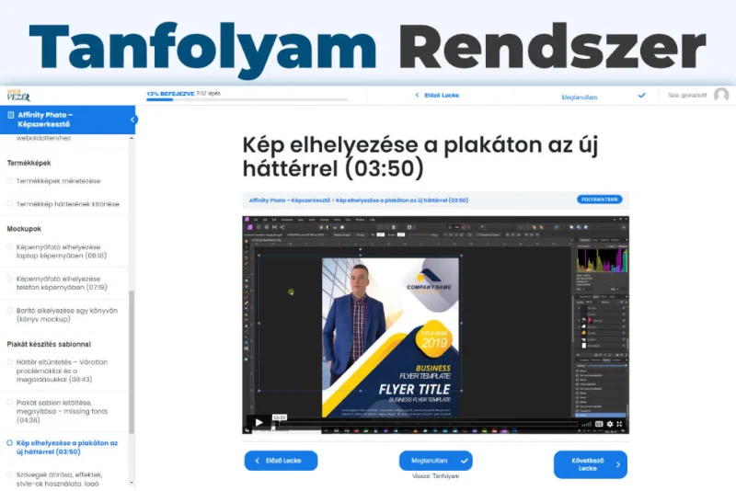Open video settings gear icon
This screenshot has height=491, width=736.
pyautogui.click(x=608, y=424)
